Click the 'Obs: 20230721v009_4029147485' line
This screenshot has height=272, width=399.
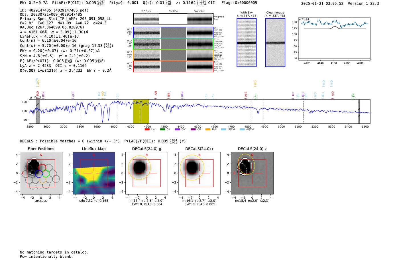pos(51,14)
